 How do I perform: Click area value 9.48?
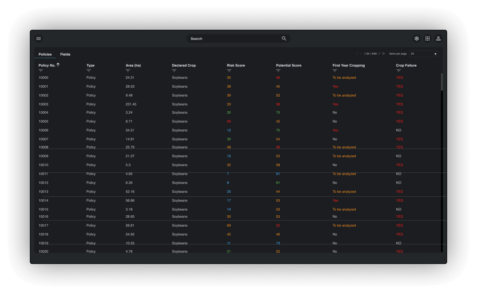pyautogui.click(x=129, y=95)
